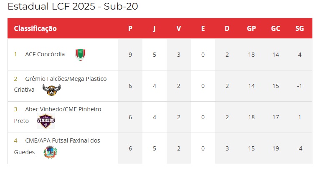Click the P points column header
The image size is (317, 173).
(x=130, y=28)
